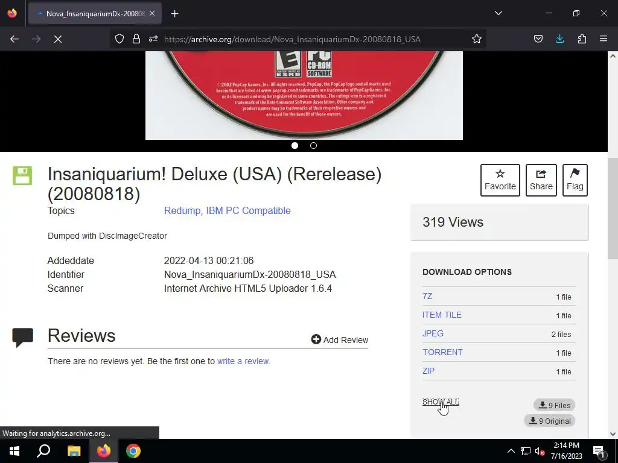Click the Addeddate value 2022-04-13
The image size is (618, 463).
point(209,260)
